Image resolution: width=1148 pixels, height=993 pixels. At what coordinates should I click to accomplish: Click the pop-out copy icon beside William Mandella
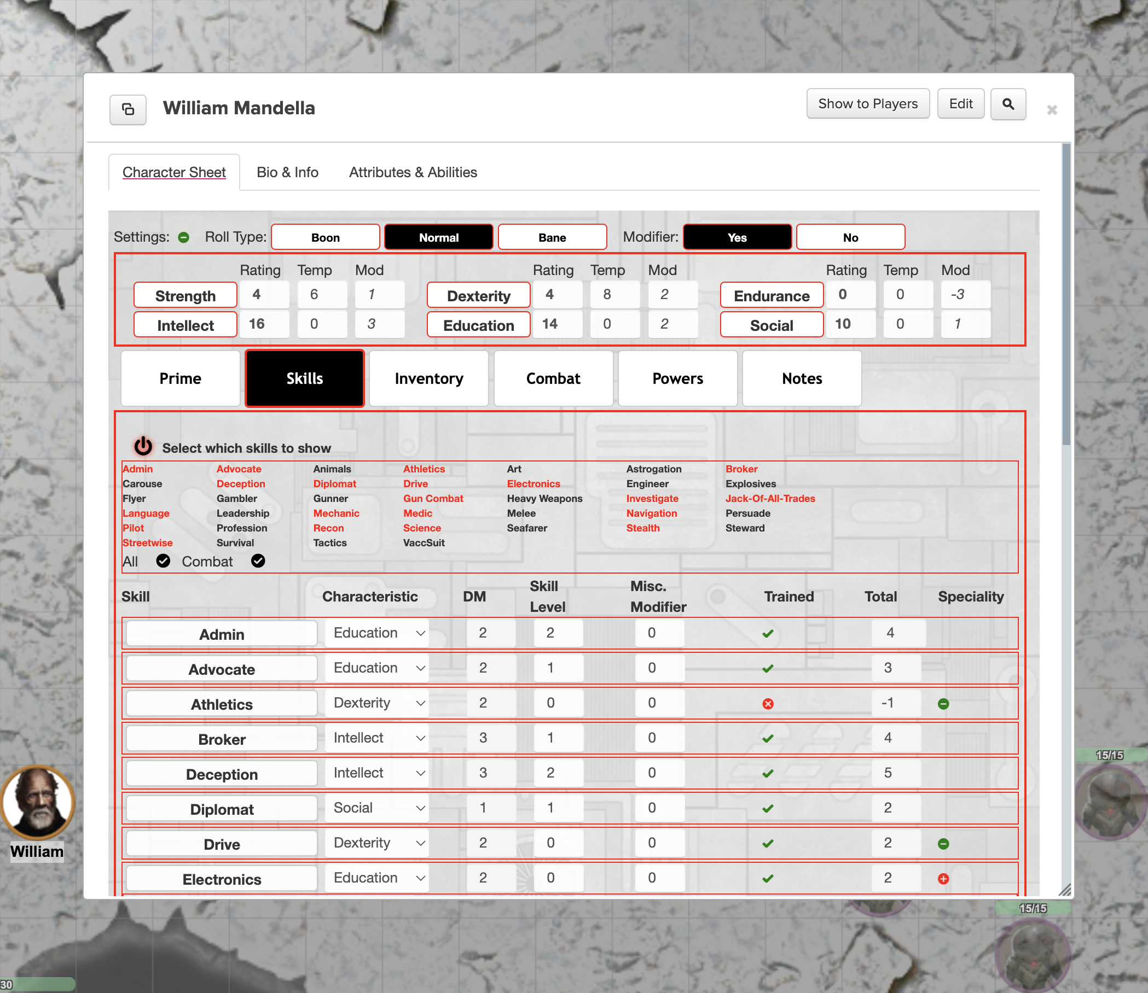coord(127,109)
